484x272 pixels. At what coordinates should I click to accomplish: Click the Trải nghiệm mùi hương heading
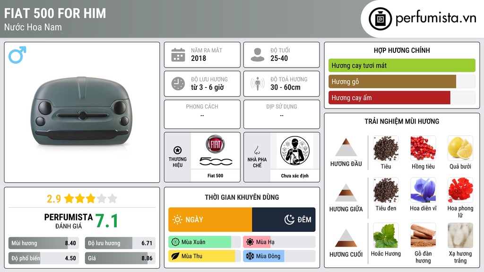tap(402, 121)
